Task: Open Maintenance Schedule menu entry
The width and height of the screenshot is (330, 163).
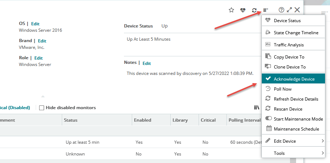Action: point(293,129)
